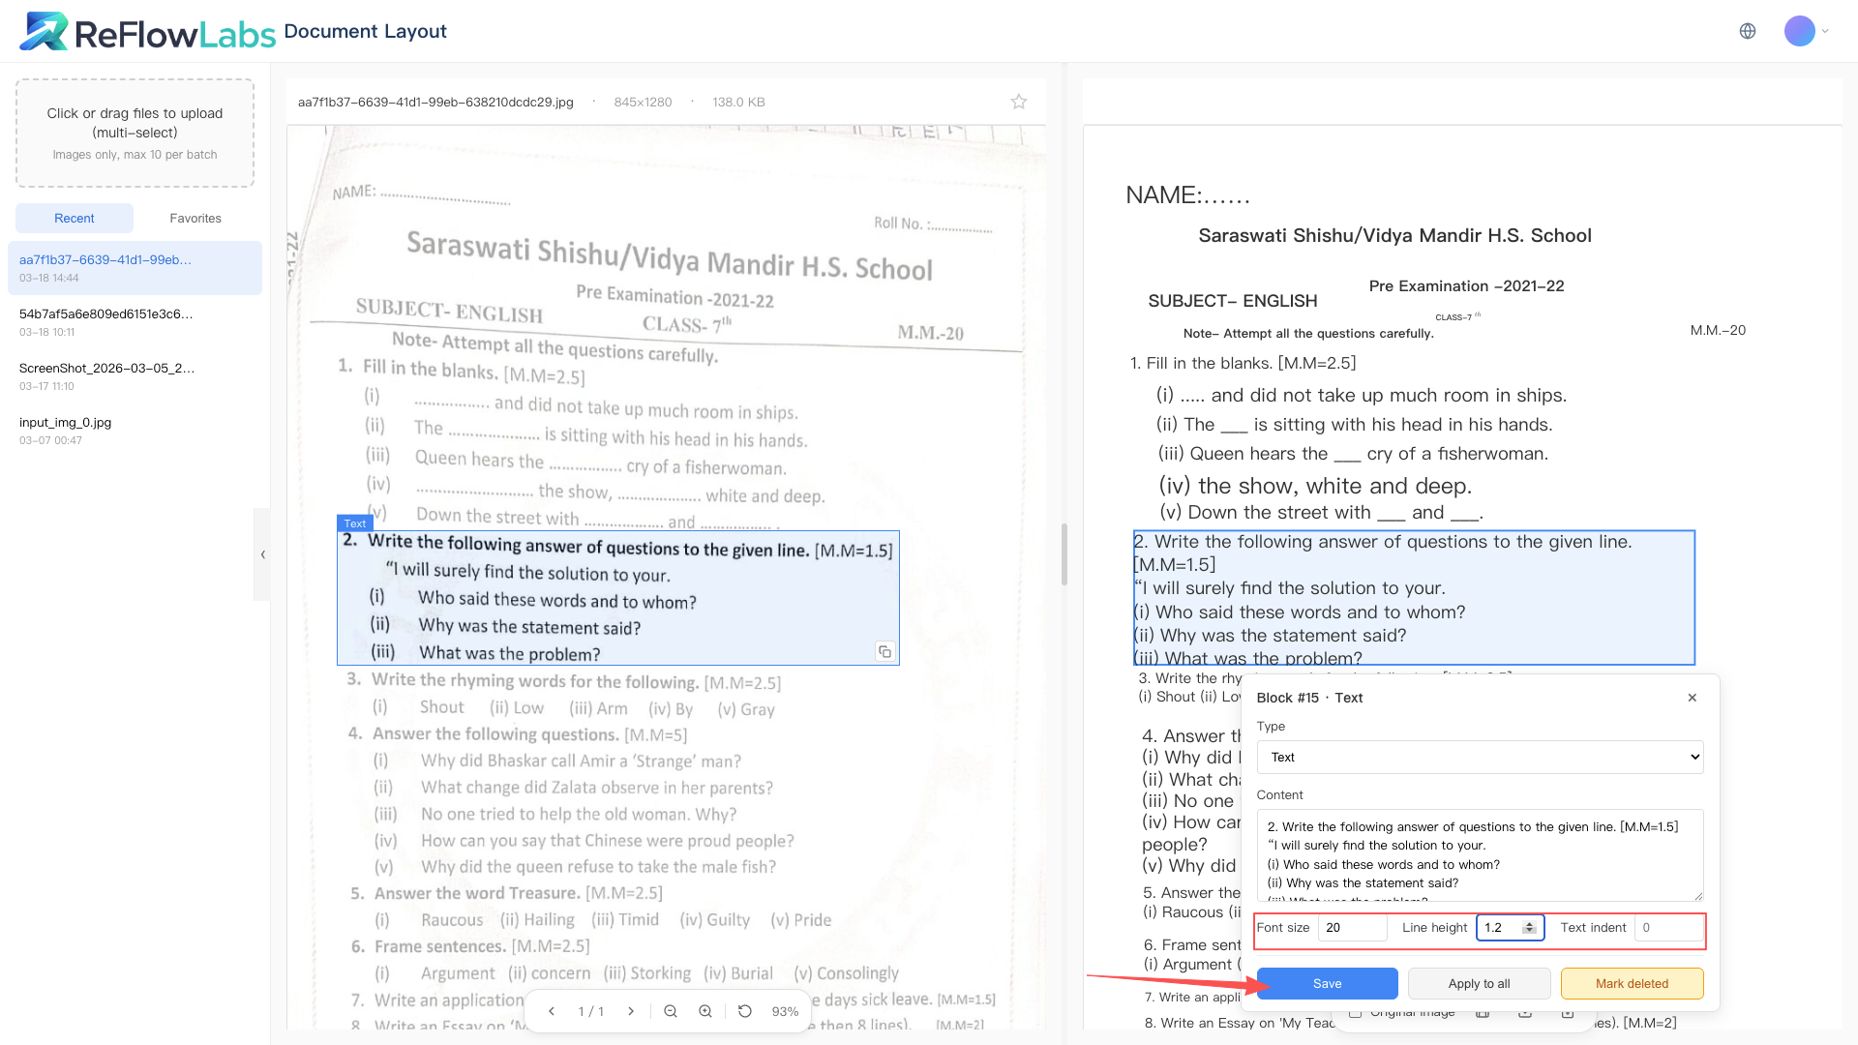This screenshot has width=1858, height=1045.
Task: Reset rotation with the refresh icon
Action: click(744, 1011)
